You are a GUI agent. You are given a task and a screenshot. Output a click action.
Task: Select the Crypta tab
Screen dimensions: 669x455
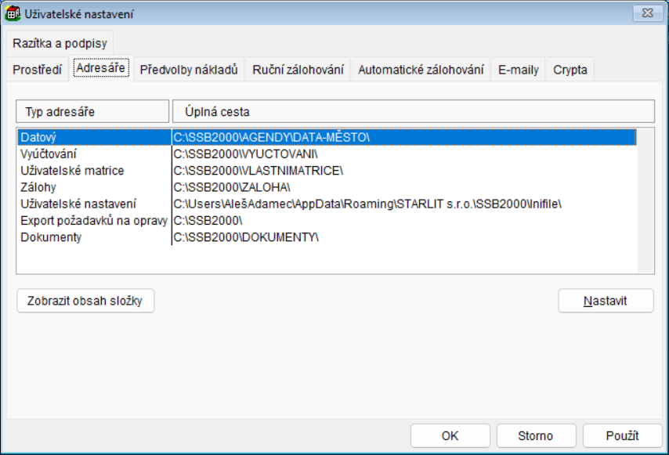click(x=570, y=70)
